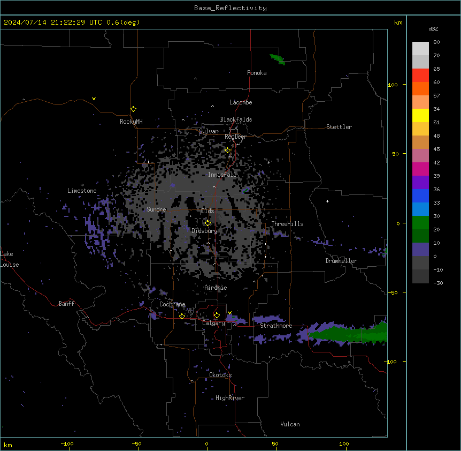Click the Banff label
Image resolution: width=461 pixels, height=451 pixels.
click(66, 304)
